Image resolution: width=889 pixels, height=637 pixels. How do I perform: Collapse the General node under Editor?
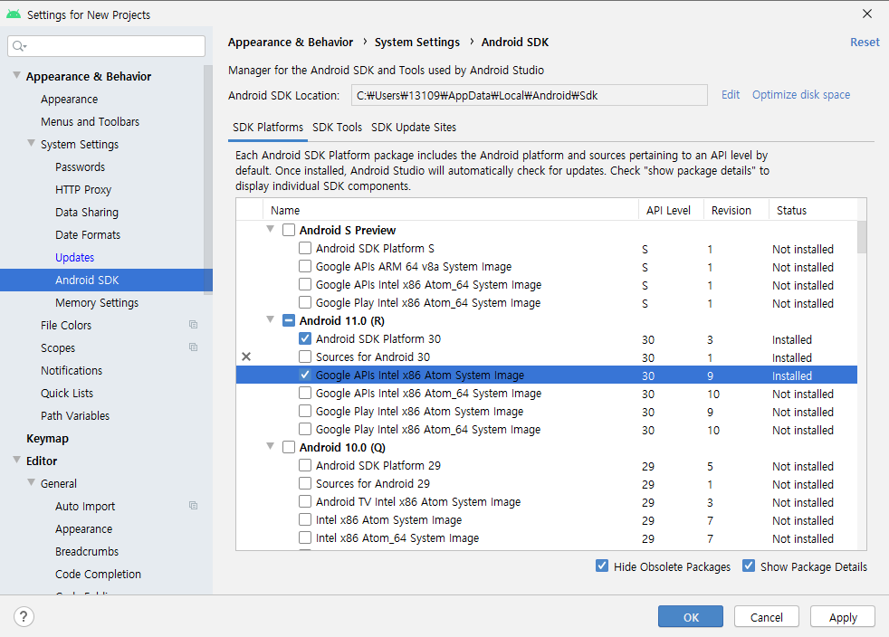click(31, 483)
